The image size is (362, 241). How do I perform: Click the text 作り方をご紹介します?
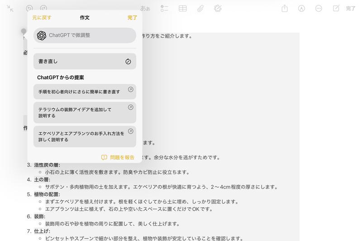(x=167, y=36)
